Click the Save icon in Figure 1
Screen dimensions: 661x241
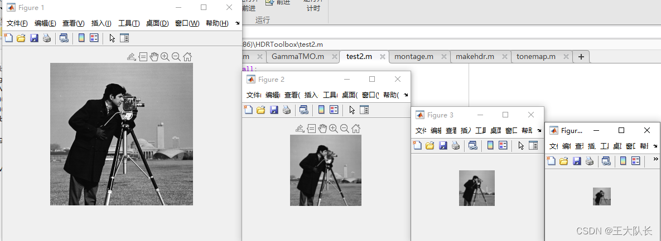point(34,38)
